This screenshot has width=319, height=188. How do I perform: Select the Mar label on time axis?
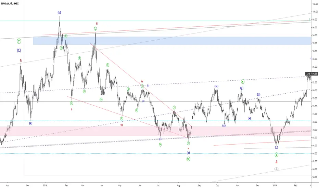[x=82, y=185]
